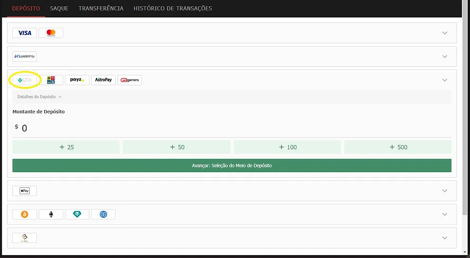Viewport: 470px width, 258px height.
Task: Expand the Visa/Mastercard row chevron
Action: pyautogui.click(x=445, y=33)
